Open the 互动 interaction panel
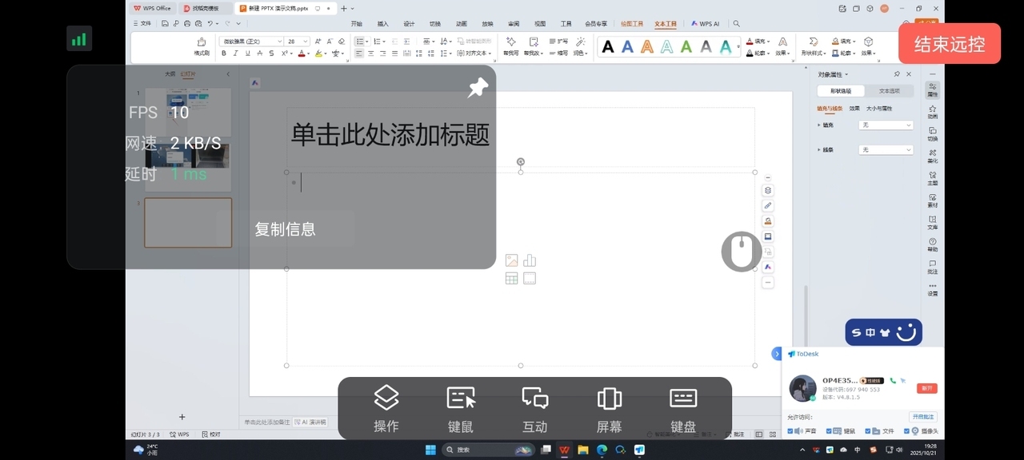1024x460 pixels. click(534, 408)
